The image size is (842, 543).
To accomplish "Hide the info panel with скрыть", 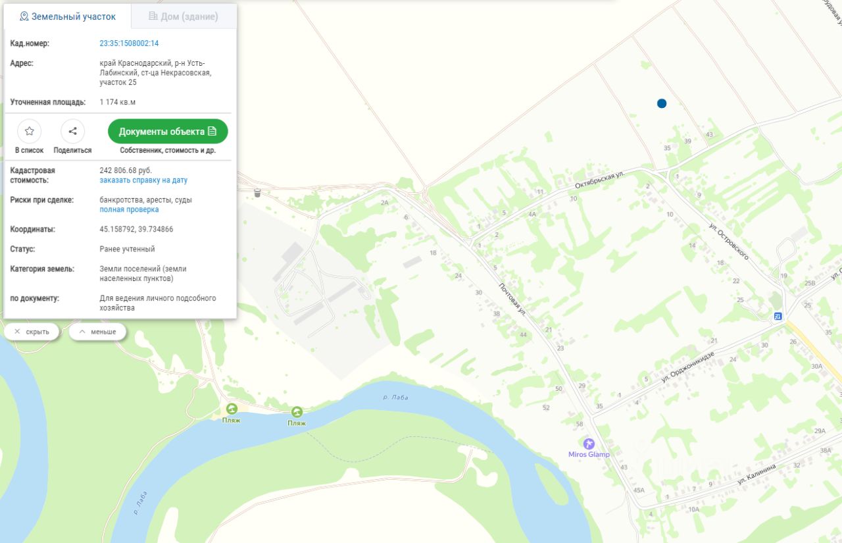I will point(32,332).
